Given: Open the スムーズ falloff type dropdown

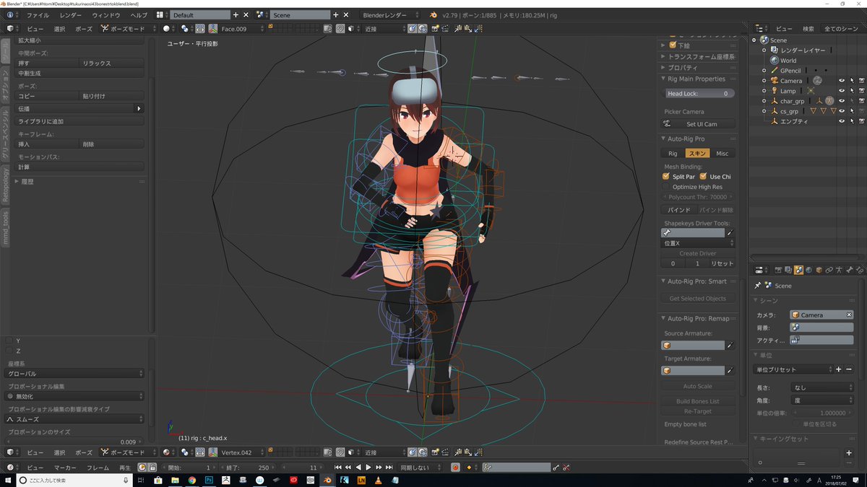Looking at the screenshot, I should tap(75, 419).
